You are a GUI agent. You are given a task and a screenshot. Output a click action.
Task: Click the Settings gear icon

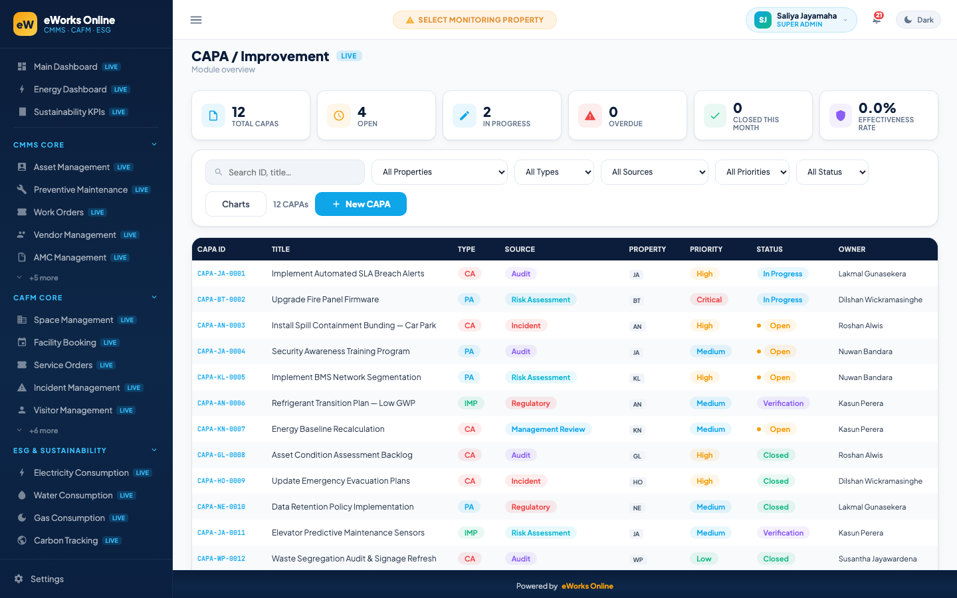(x=19, y=579)
